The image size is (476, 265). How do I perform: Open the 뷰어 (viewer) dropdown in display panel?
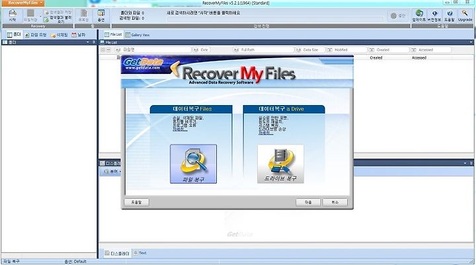(x=112, y=172)
